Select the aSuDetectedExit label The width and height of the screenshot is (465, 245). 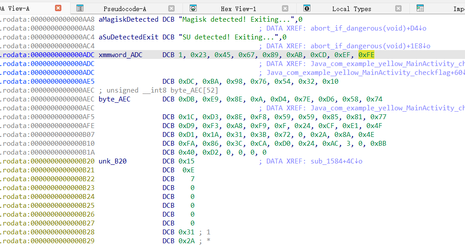(x=128, y=37)
